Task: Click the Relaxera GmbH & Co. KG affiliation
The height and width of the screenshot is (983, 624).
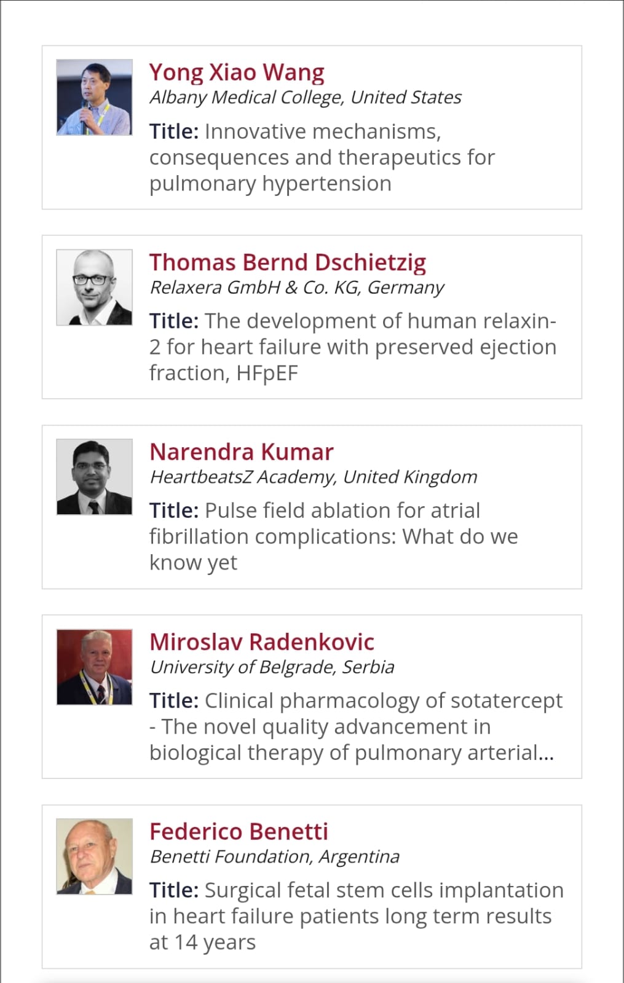Action: [297, 287]
